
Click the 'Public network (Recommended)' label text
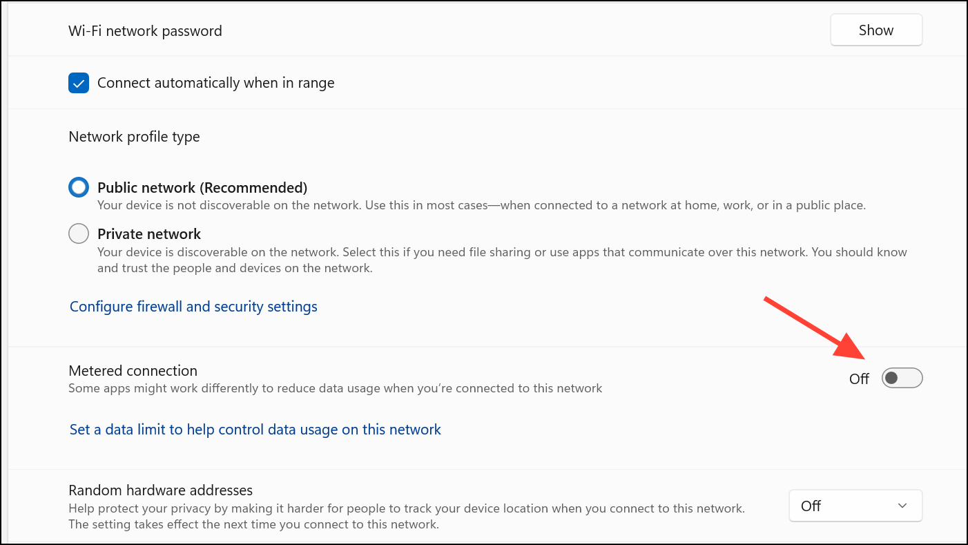202,188
